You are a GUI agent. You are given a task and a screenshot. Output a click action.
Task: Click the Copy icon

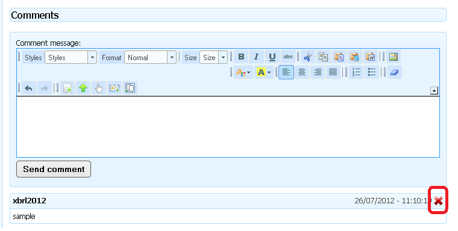click(324, 57)
